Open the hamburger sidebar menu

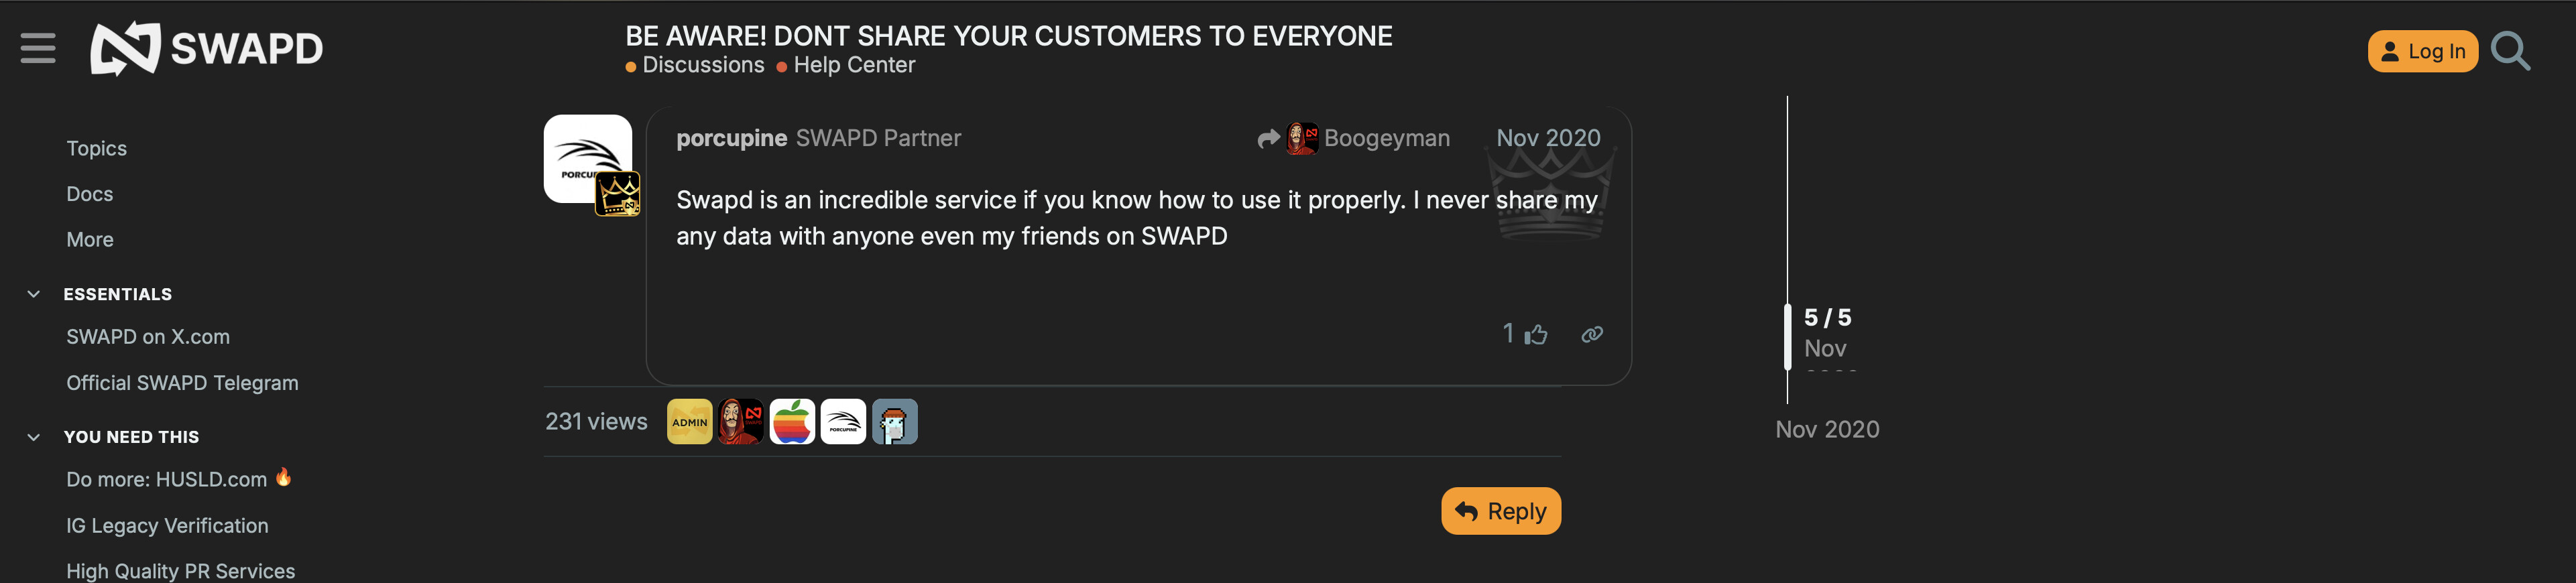point(38,48)
